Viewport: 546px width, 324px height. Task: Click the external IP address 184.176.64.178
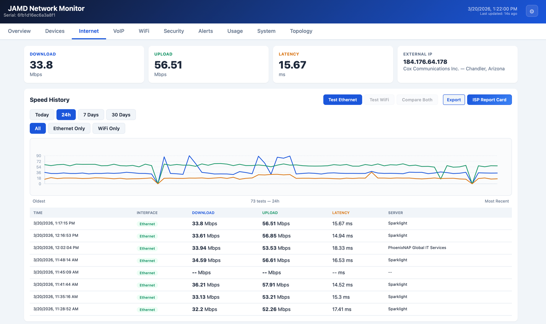(x=425, y=62)
